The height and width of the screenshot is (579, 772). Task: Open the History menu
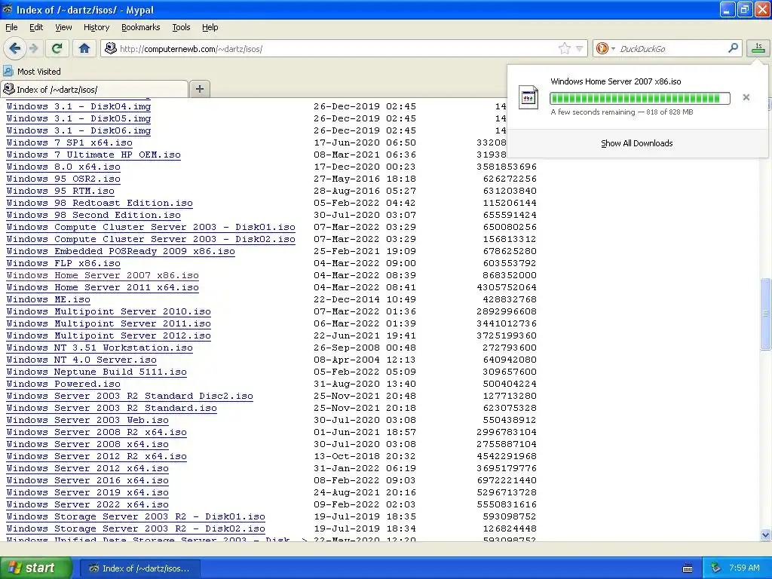(x=96, y=27)
